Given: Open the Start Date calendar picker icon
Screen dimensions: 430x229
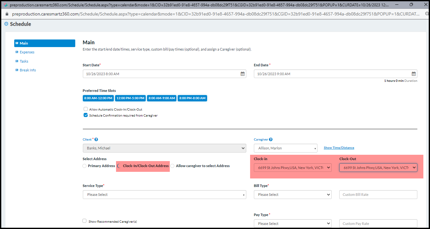Looking at the screenshot, I should coord(243,74).
